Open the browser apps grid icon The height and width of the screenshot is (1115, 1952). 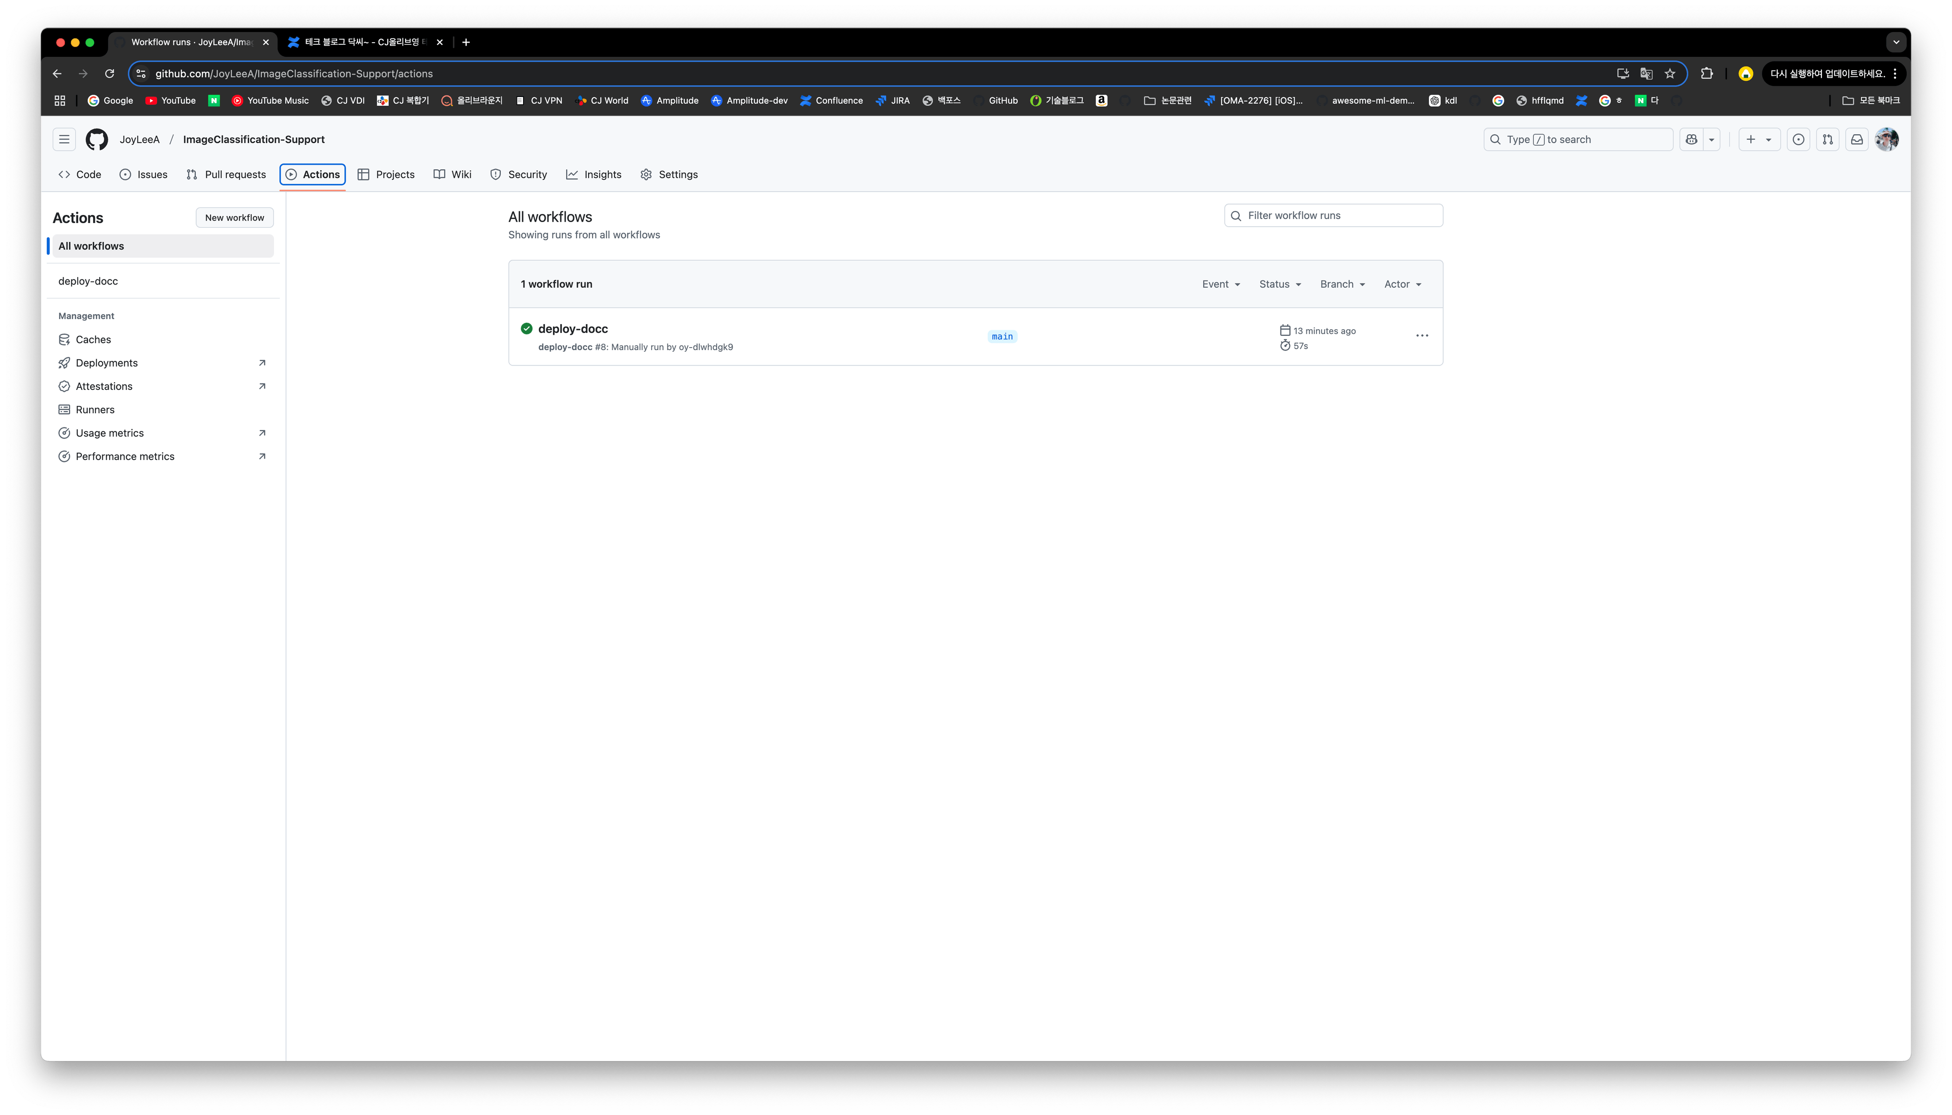coord(60,100)
